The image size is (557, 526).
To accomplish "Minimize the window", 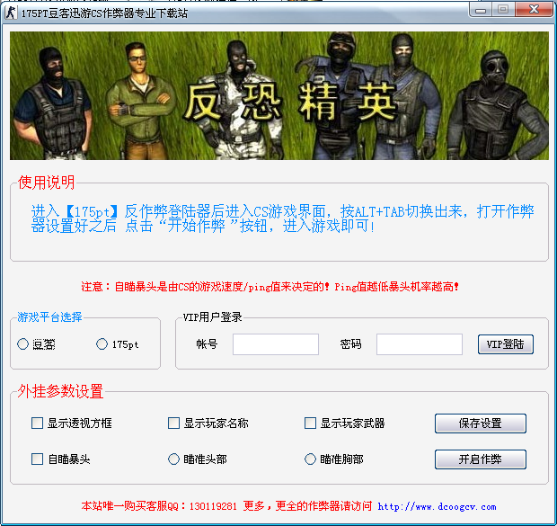I will pyautogui.click(x=481, y=10).
